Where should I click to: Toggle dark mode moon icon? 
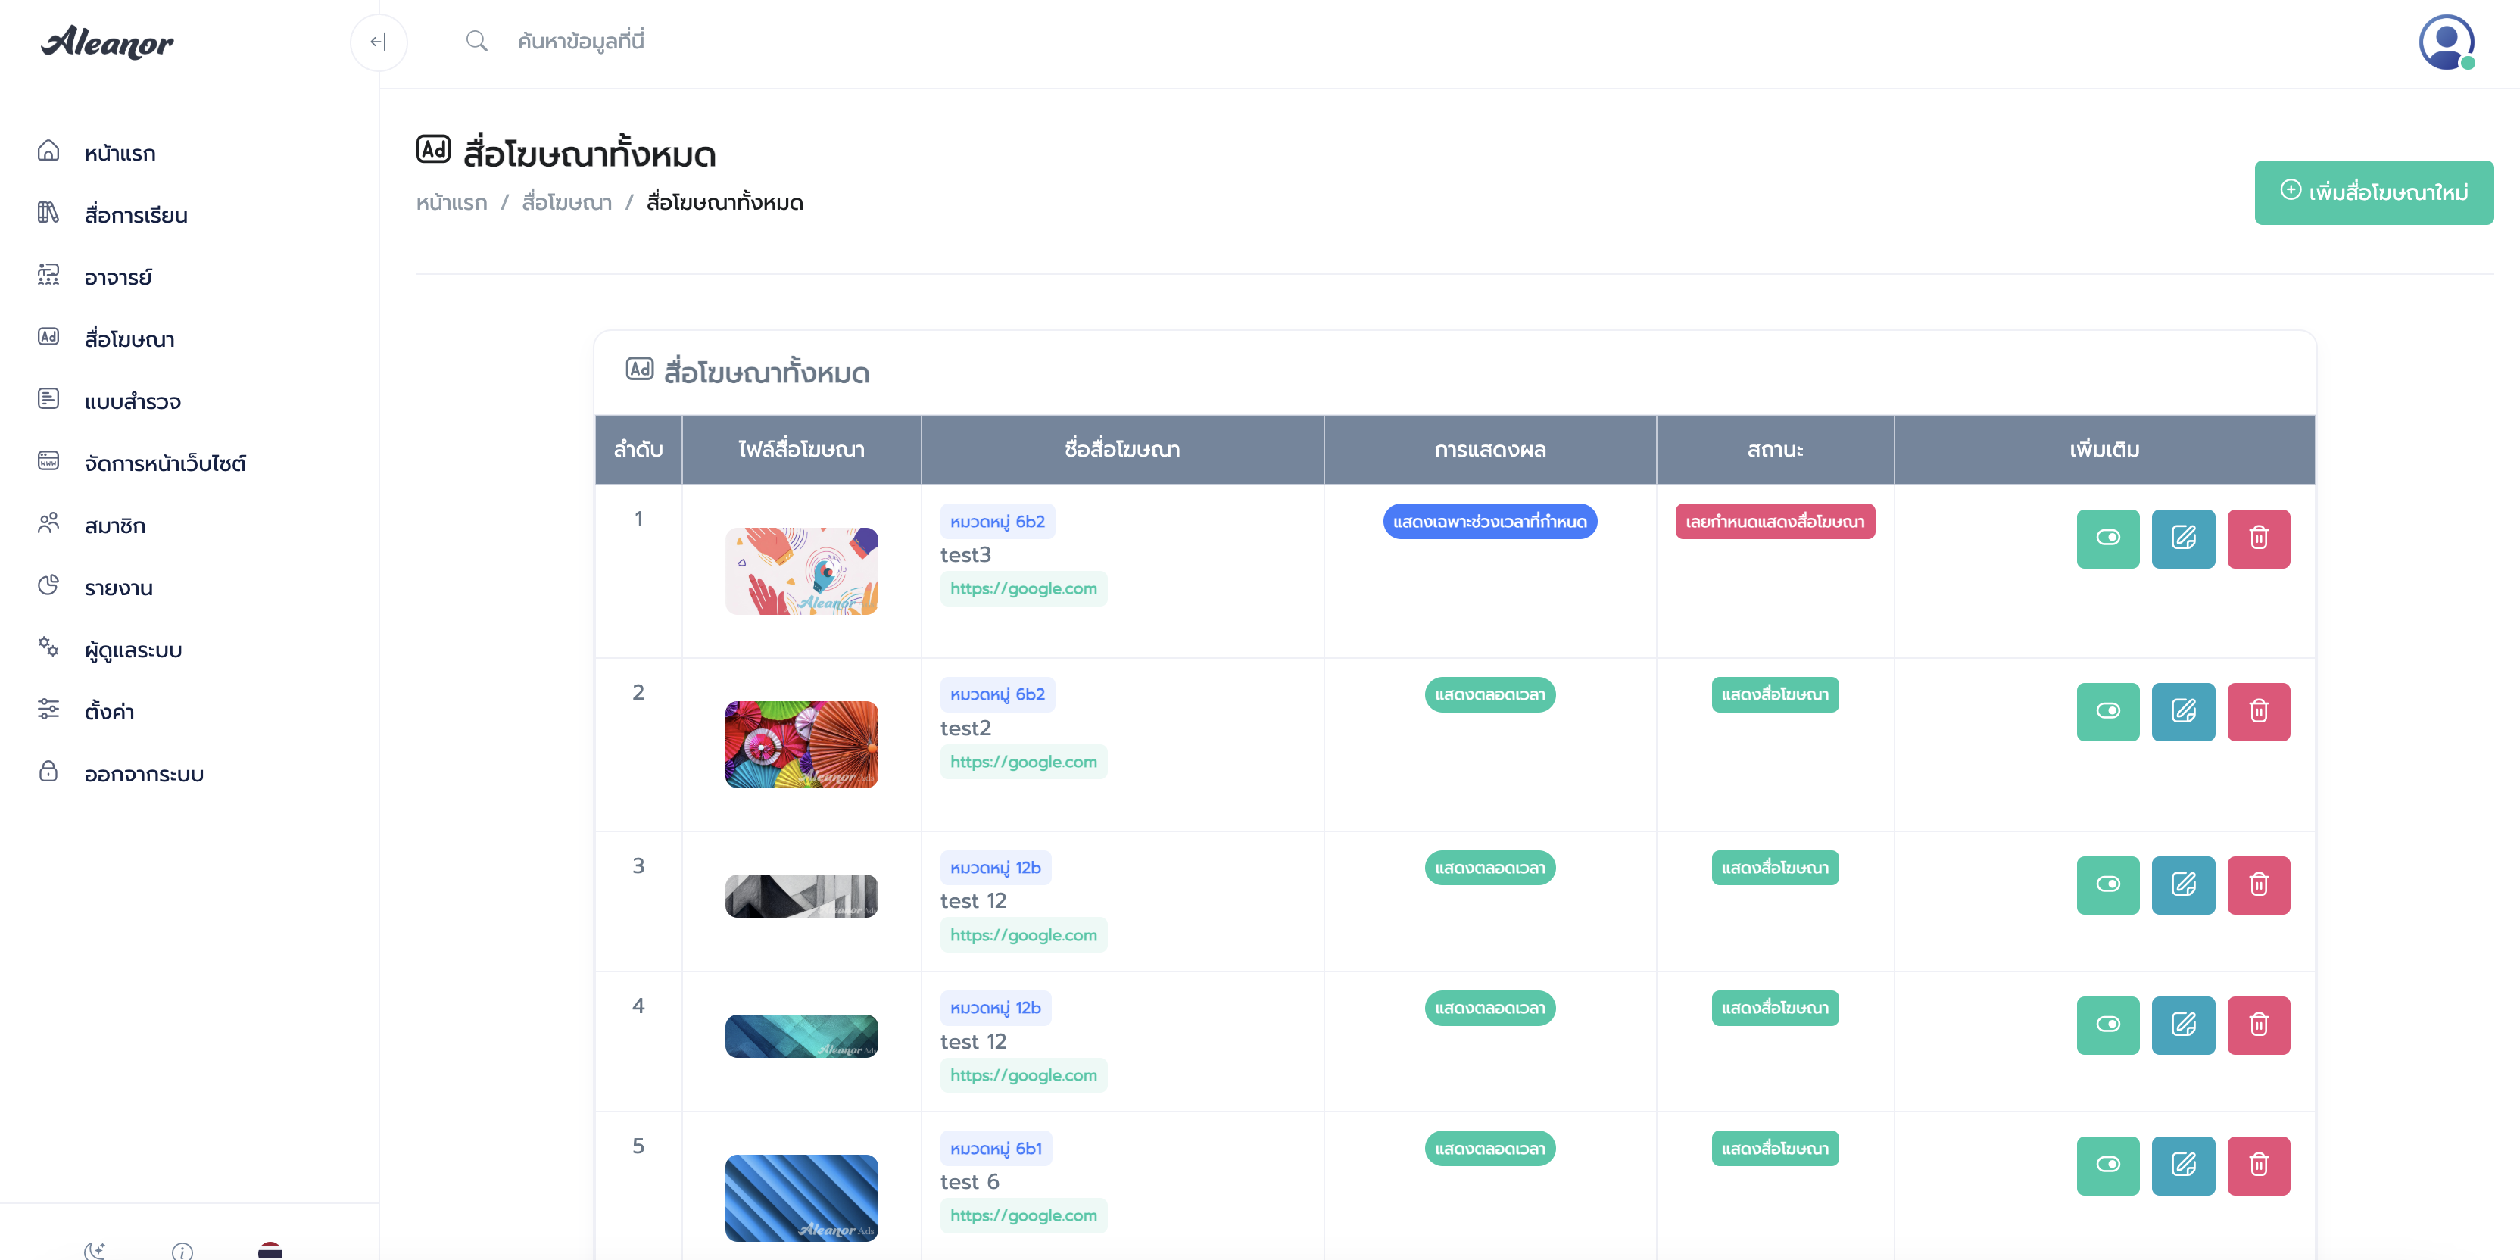(x=95, y=1249)
